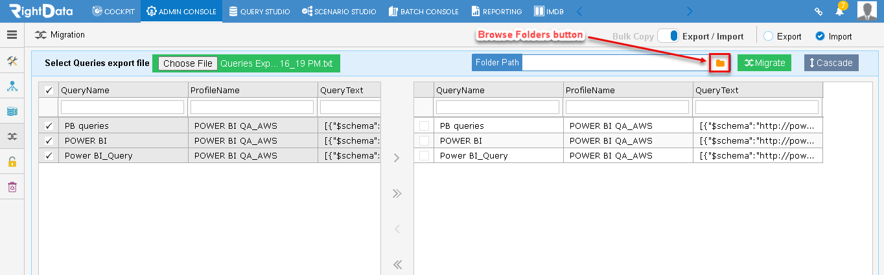Open the IMDB tab

click(548, 11)
